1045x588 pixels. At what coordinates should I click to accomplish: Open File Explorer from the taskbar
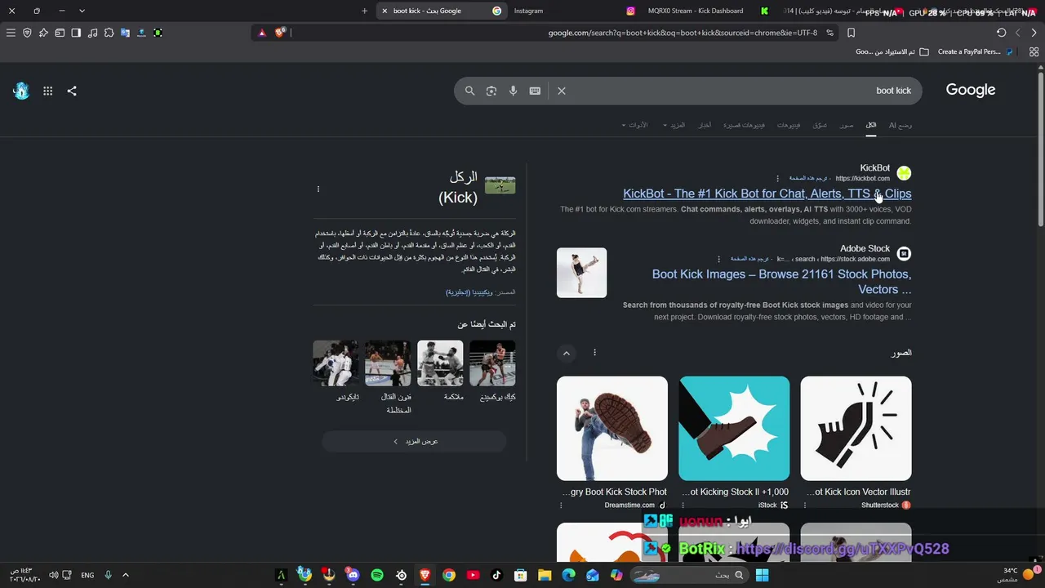pos(545,575)
